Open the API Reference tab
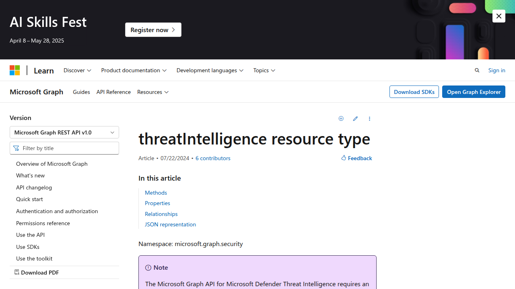Screen dimensions: 515x289 click(x=113, y=92)
